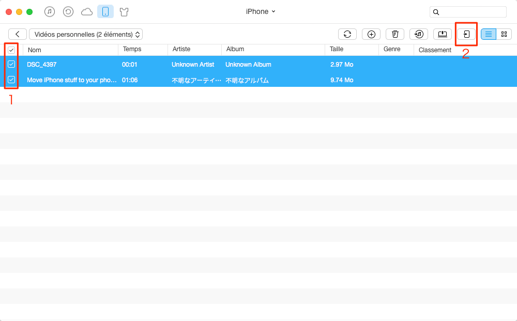Click the search magnifier icon

click(x=436, y=12)
